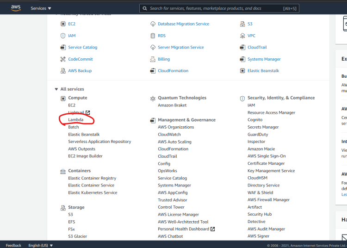The height and width of the screenshot is (248, 347).
Task: Click the CloudFormation icon in recent services
Action: point(153,71)
